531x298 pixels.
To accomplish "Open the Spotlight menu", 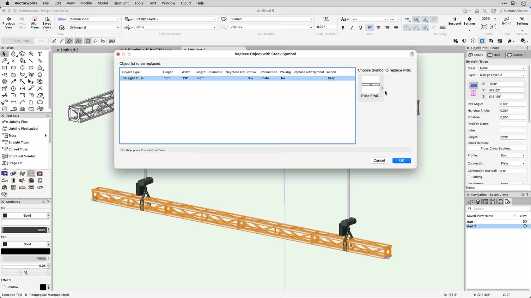I will click(121, 3).
